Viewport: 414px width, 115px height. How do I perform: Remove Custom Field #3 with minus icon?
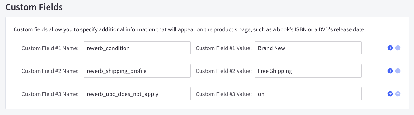(398, 94)
